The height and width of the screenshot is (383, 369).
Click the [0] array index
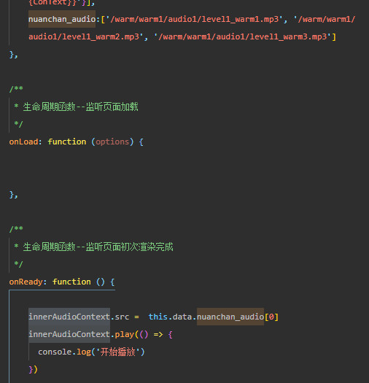click(x=271, y=317)
